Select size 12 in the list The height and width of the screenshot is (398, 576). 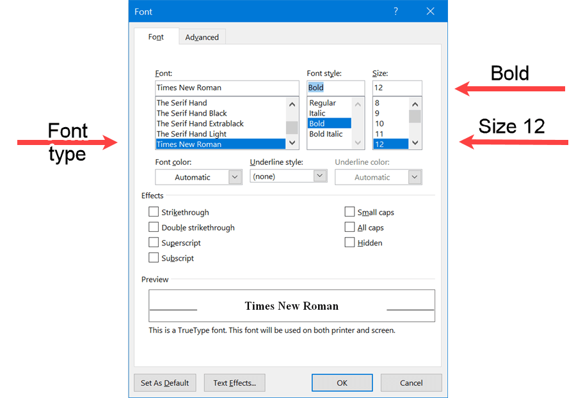391,144
